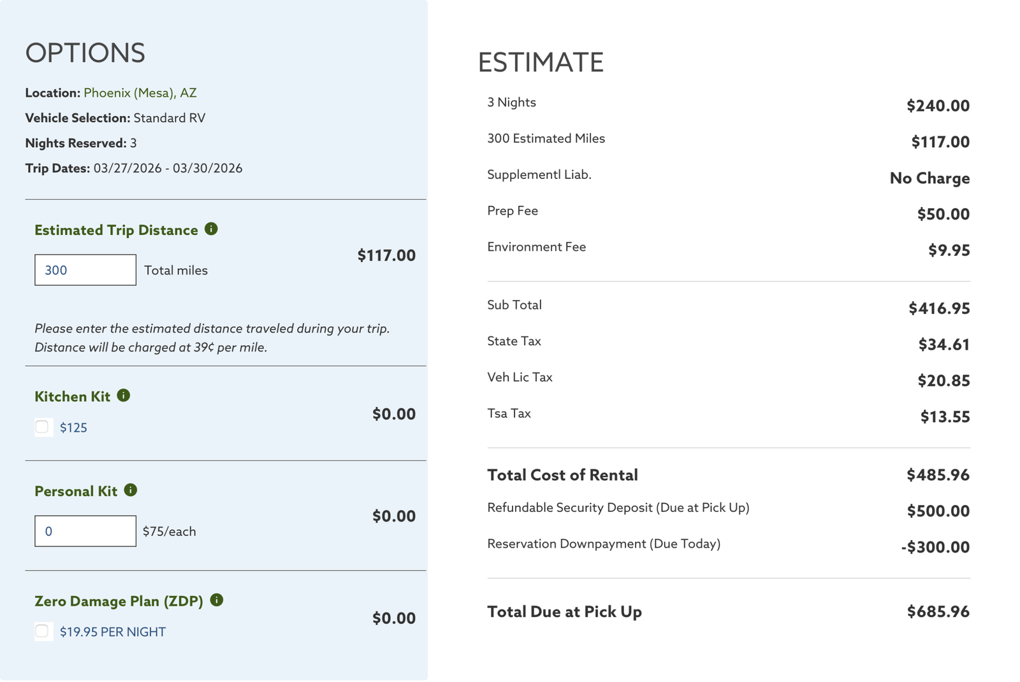The height and width of the screenshot is (682, 1020).
Task: Focus the Personal Kit quantity field
Action: (x=85, y=531)
